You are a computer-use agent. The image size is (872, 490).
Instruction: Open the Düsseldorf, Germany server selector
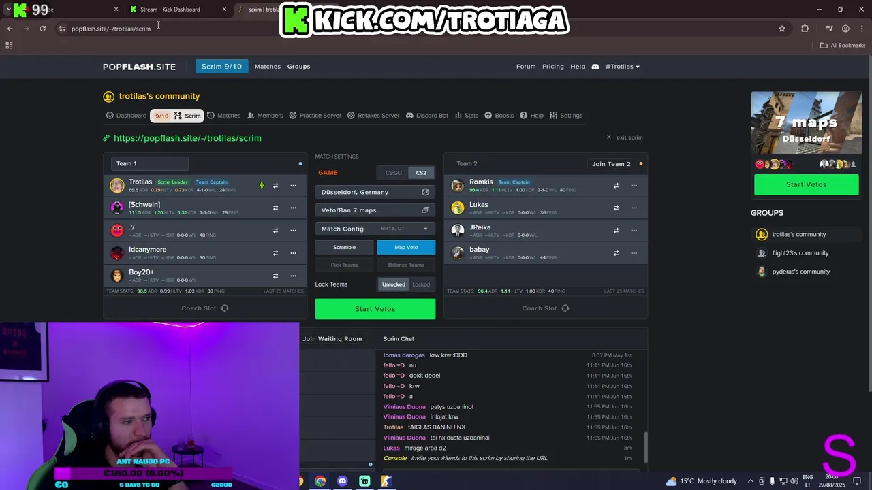375,192
